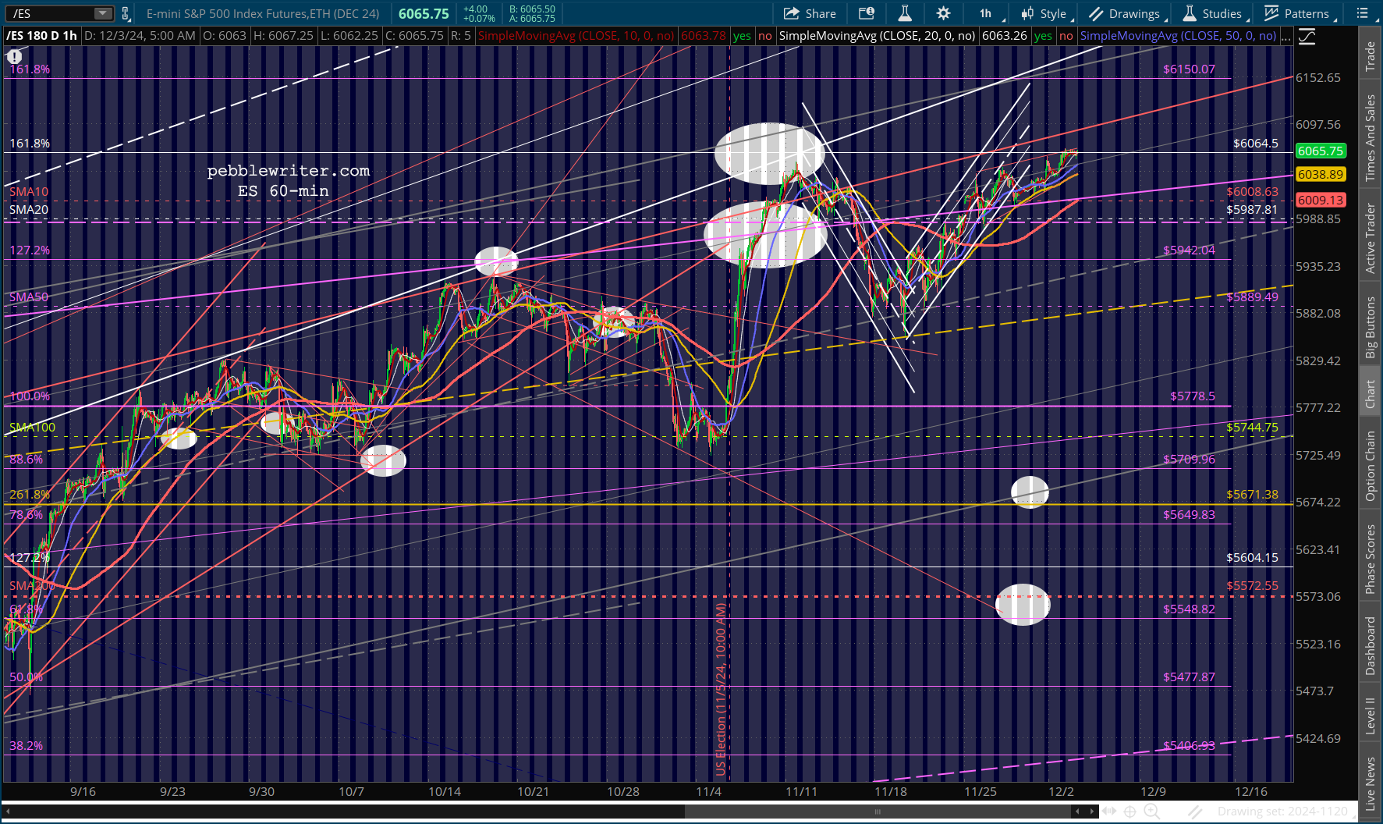Click the $5778.5 level label

[1193, 396]
